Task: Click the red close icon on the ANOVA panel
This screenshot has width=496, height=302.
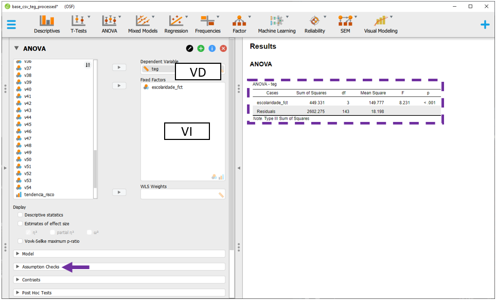Action: [x=223, y=48]
